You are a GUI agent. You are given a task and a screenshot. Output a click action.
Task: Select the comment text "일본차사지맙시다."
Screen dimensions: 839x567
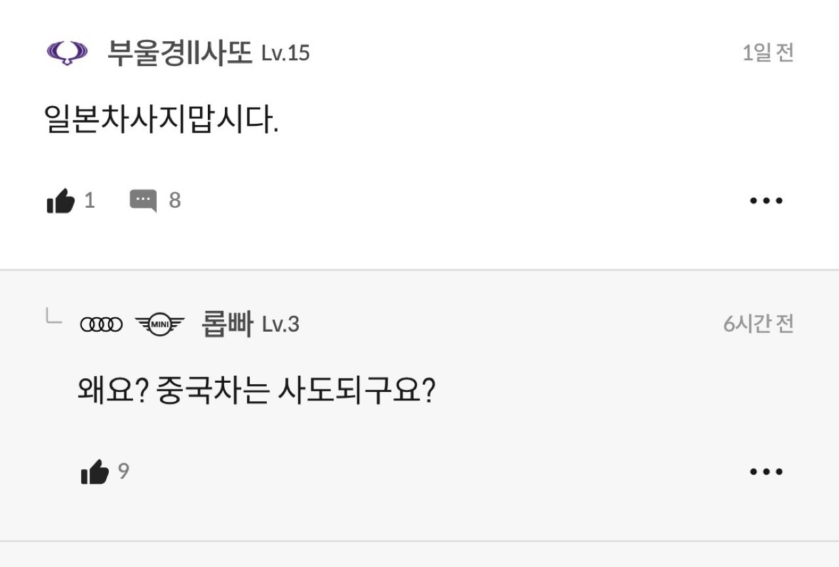pos(161,121)
